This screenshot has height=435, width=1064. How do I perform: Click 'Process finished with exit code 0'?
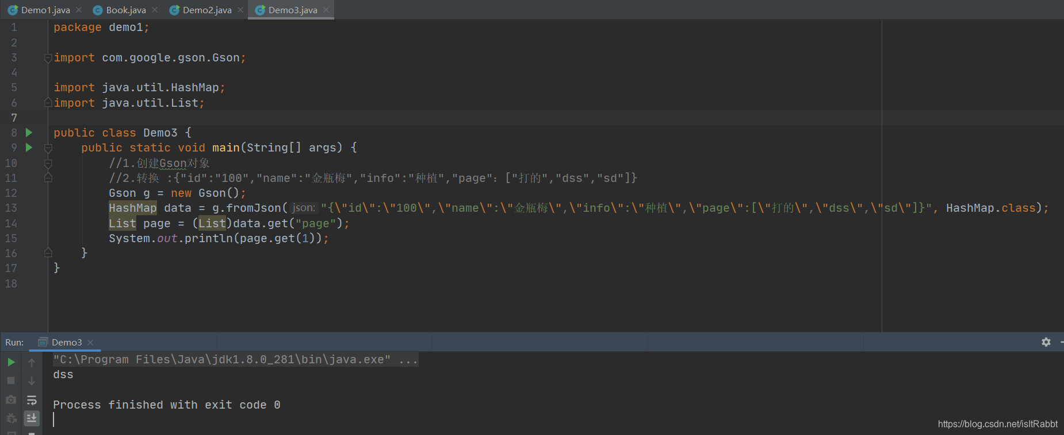click(x=167, y=405)
